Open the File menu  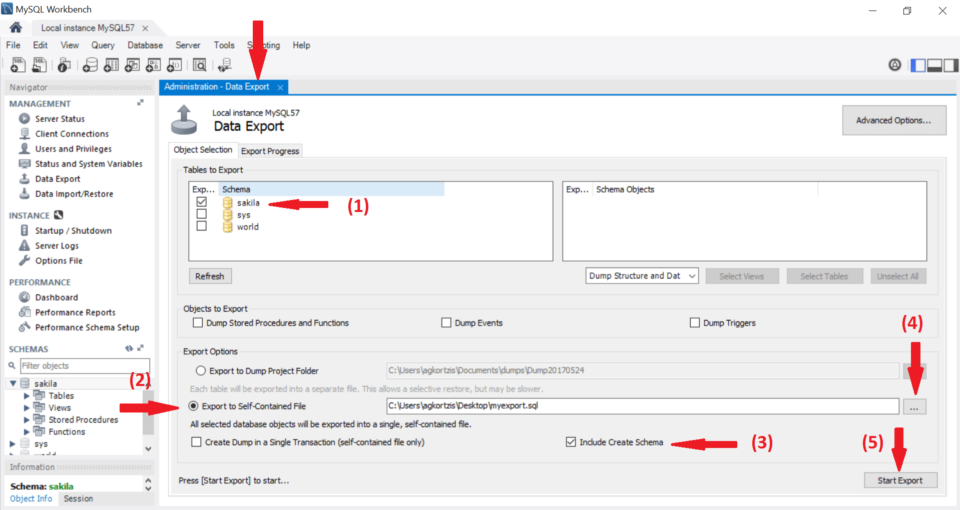coord(13,45)
